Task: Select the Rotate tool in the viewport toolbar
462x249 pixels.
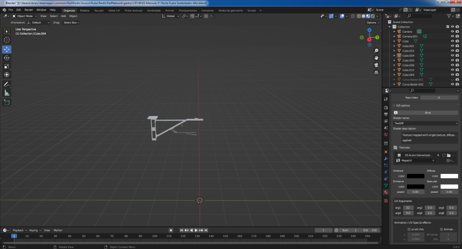Action: (7, 58)
